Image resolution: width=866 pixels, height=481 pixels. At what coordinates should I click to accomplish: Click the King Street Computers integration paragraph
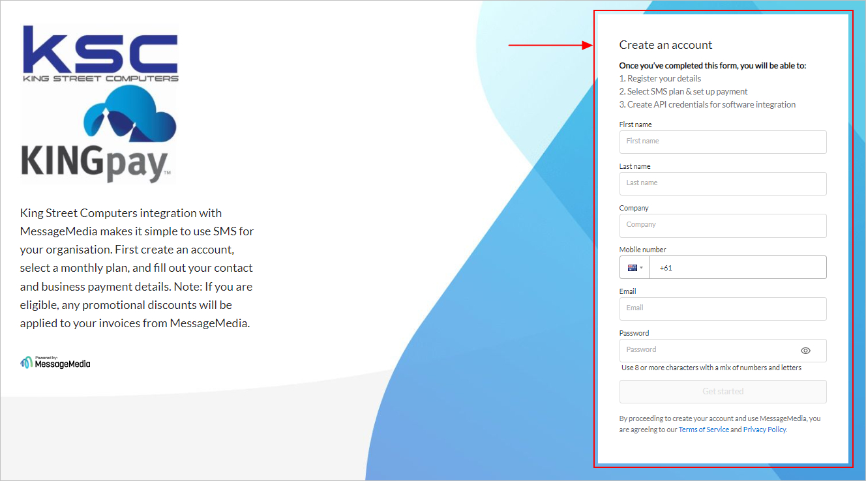[x=137, y=268]
